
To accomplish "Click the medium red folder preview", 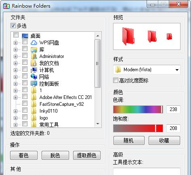I will 152,37.
